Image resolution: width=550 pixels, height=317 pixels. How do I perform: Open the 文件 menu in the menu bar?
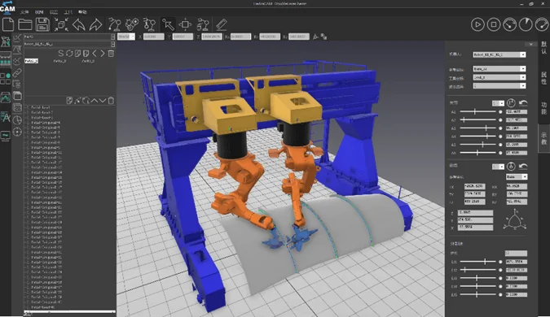pos(24,12)
